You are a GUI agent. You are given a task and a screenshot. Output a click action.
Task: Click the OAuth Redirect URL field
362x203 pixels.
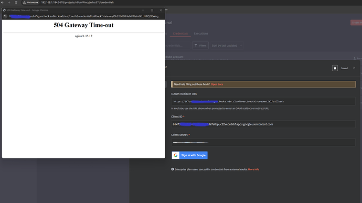(x=263, y=101)
